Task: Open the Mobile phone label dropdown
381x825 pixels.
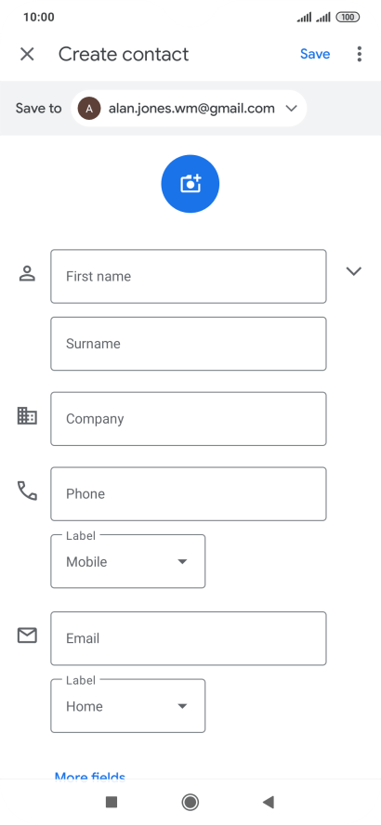Action: (128, 561)
